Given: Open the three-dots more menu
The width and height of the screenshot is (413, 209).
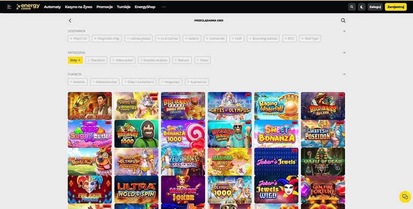Looking at the screenshot, I should pyautogui.click(x=163, y=7).
